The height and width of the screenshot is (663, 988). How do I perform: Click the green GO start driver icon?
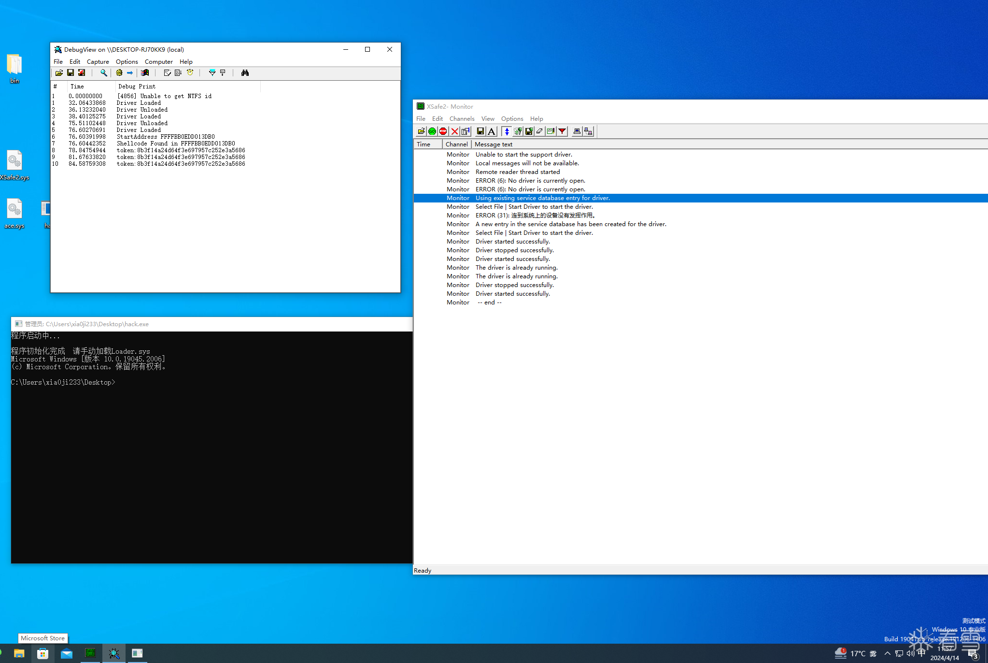click(x=432, y=131)
